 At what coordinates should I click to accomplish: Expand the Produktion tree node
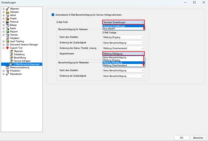pyautogui.click(x=4, y=71)
